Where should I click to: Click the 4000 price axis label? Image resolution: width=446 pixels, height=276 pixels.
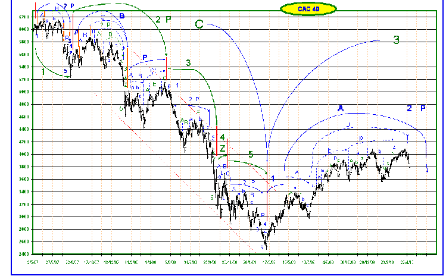[x=25, y=154]
